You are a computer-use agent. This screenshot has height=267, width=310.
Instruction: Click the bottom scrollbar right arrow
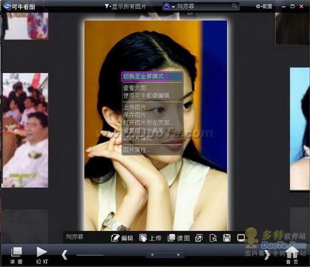pyautogui.click(x=179, y=255)
